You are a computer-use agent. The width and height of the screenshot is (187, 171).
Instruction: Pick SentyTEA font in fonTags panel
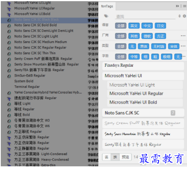[x=143, y=145]
